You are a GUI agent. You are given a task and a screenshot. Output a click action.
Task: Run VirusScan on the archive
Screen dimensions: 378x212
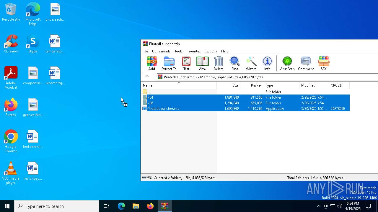(287, 63)
